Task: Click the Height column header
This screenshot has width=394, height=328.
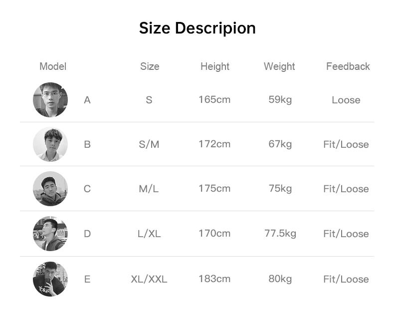Action: click(215, 66)
